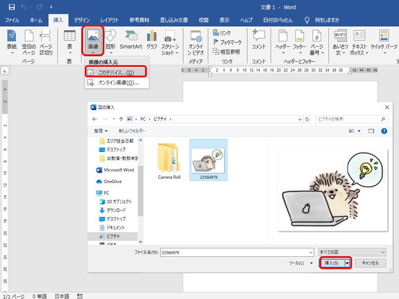Open the スクリーンショット dropdown
399x299 pixels.
[x=170, y=42]
